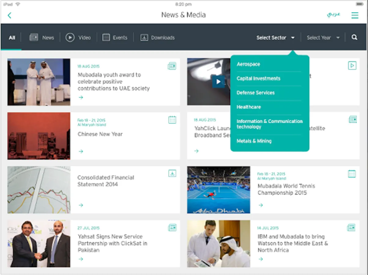Open the Select Year dropdown
The image size is (368, 275).
(323, 38)
